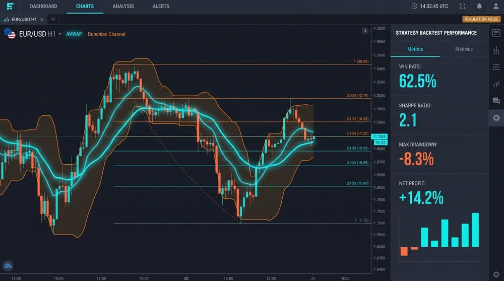The width and height of the screenshot is (504, 281).
Task: Switch to the Metrics tab
Action: (415, 49)
